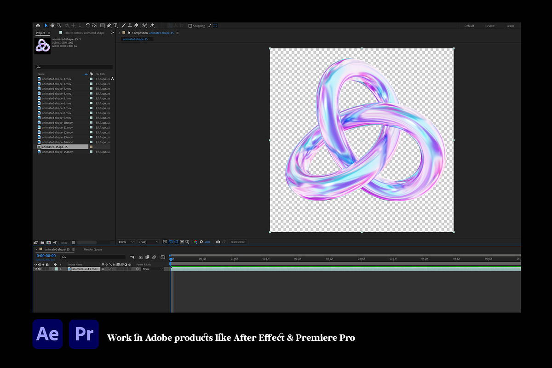This screenshot has width=552, height=368.
Task: Open the Project panel menu
Action: pos(49,33)
